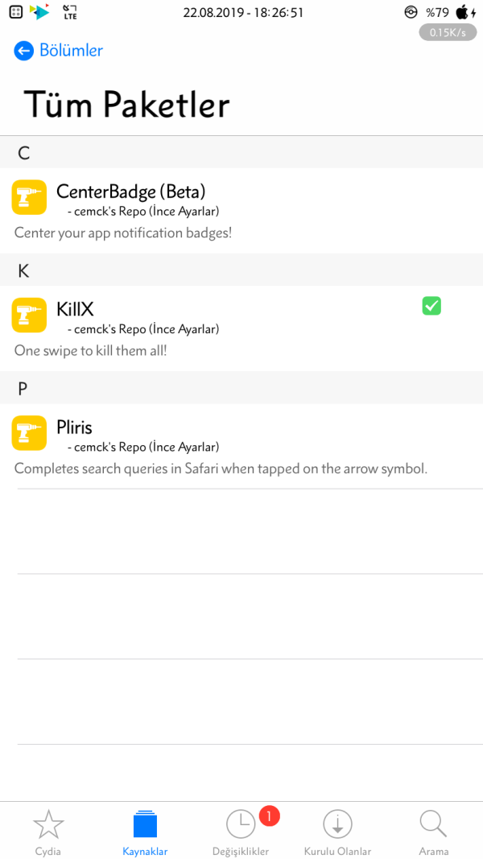Open the CenterBadge (Beta) package title

[130, 192]
